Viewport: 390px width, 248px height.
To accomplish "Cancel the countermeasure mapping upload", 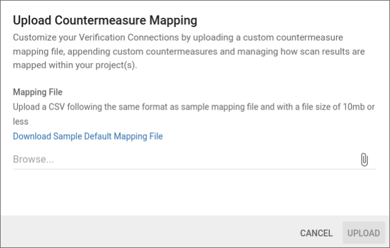I will tap(316, 233).
